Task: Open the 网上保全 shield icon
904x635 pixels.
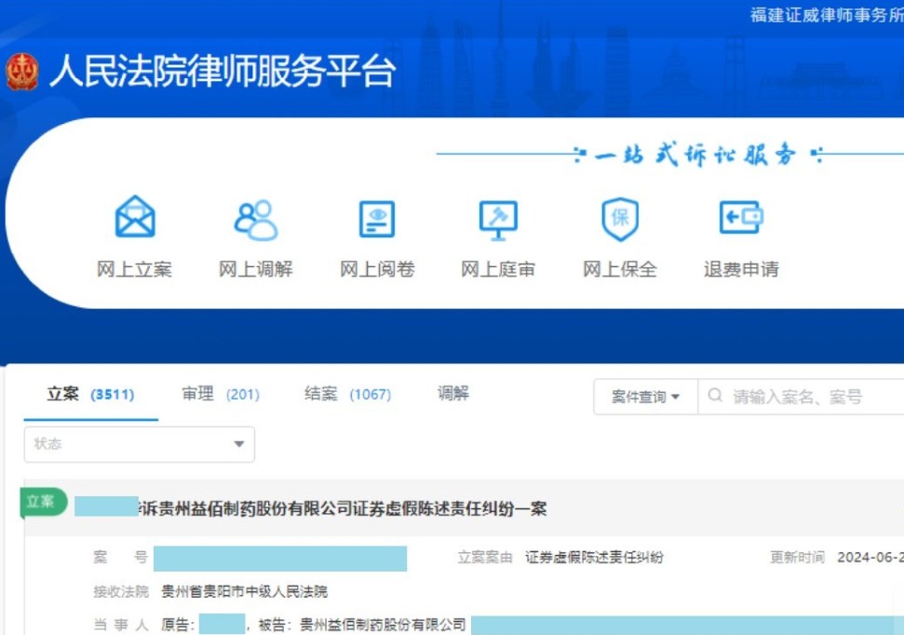Action: tap(620, 219)
